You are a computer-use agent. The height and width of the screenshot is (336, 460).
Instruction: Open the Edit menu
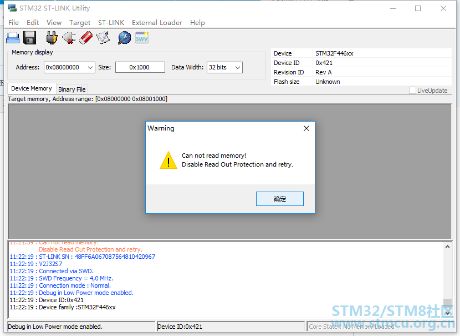[x=33, y=23]
